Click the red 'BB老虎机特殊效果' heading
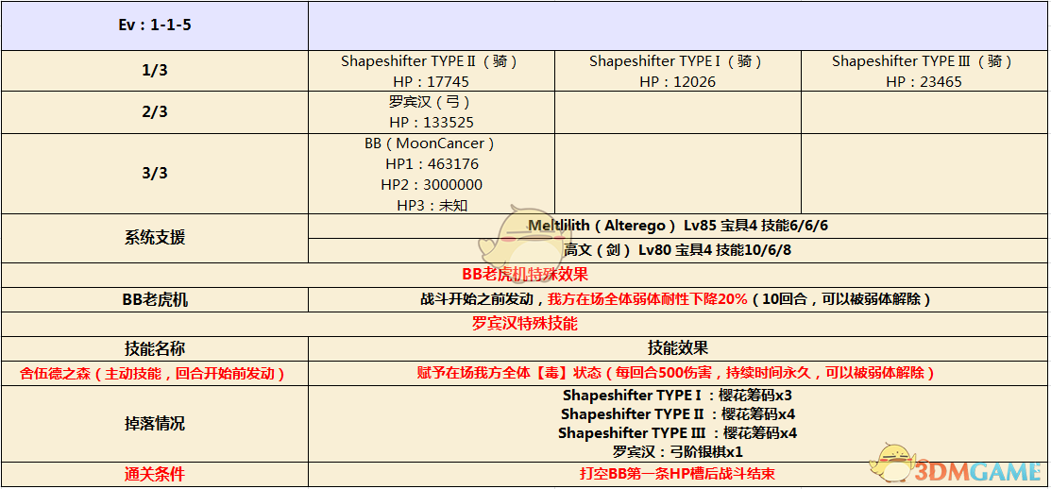1051x489 pixels. click(x=525, y=275)
